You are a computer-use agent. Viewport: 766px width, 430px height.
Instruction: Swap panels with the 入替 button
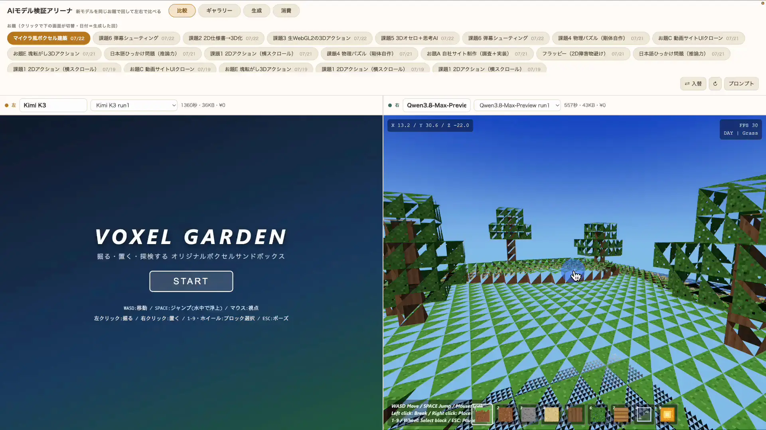(x=693, y=84)
